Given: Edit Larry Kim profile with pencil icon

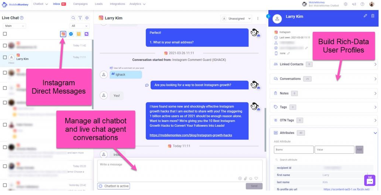Looking at the screenshot, I should tap(365, 16).
